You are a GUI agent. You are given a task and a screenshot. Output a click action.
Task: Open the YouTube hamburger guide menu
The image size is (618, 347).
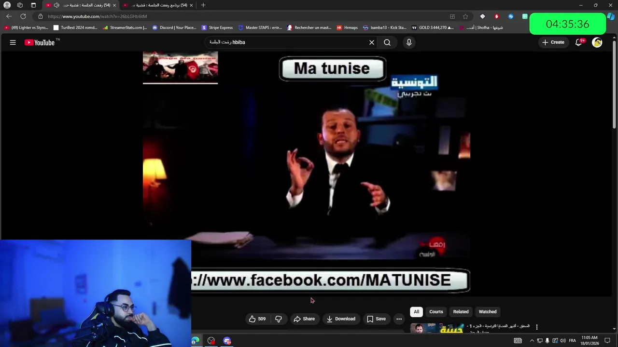(13, 42)
